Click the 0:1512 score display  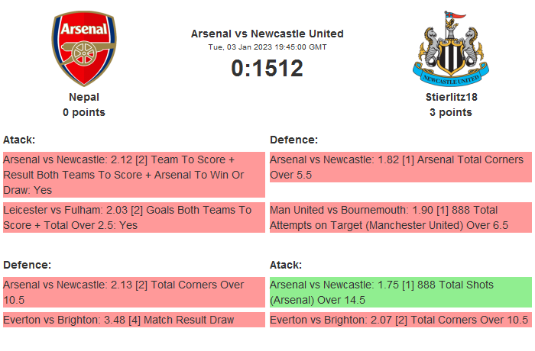(x=267, y=68)
